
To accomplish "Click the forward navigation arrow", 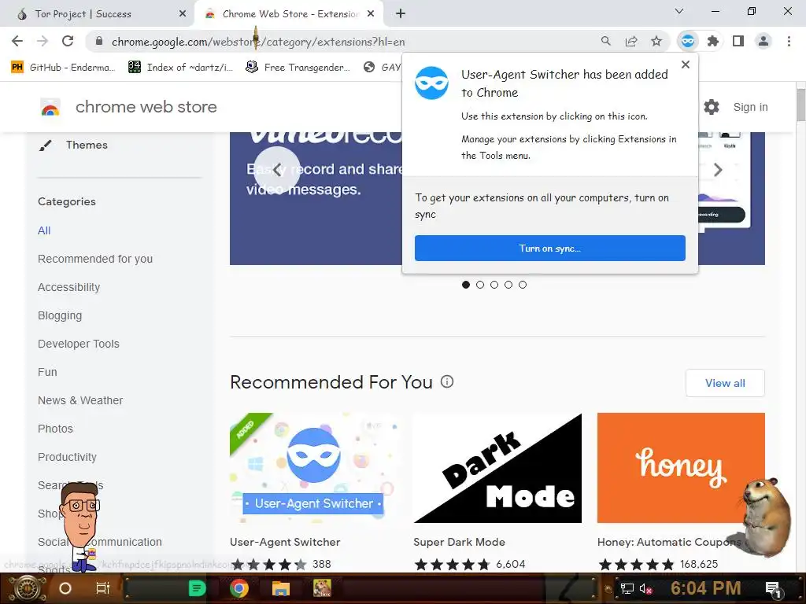I will coord(43,41).
